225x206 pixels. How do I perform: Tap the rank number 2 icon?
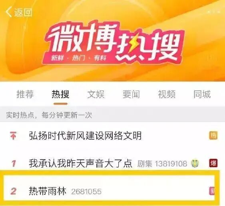tap(14, 191)
